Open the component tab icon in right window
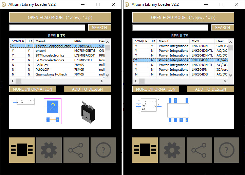 [145, 150]
